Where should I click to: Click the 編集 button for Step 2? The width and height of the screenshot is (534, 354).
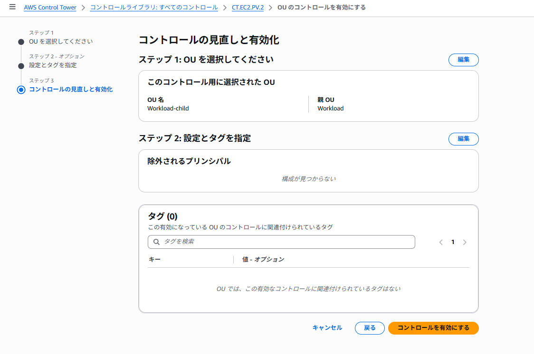pyautogui.click(x=463, y=139)
